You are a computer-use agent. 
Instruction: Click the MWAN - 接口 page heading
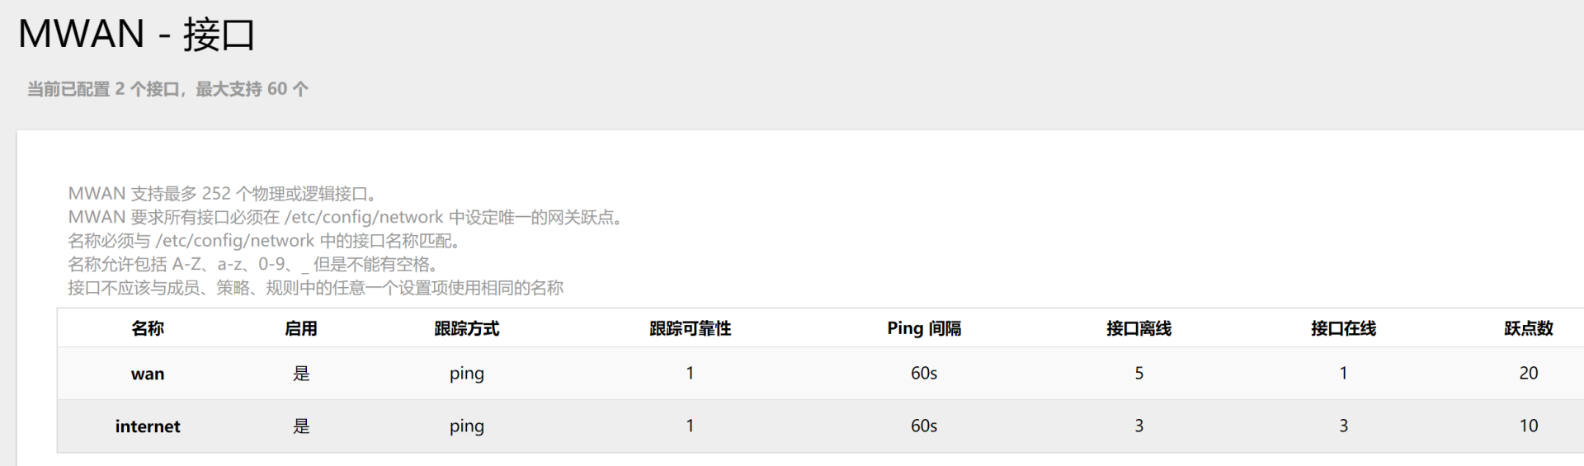tap(137, 35)
